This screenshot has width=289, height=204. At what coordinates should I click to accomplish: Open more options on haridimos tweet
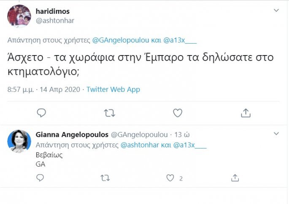(276, 10)
